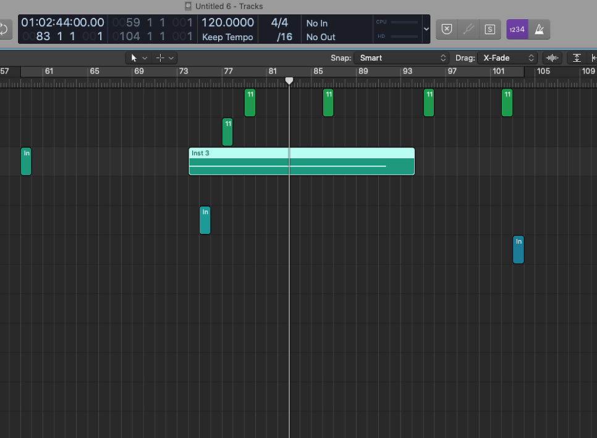Image resolution: width=597 pixels, height=438 pixels.
Task: Select the green region at bar 102
Action: 507,103
